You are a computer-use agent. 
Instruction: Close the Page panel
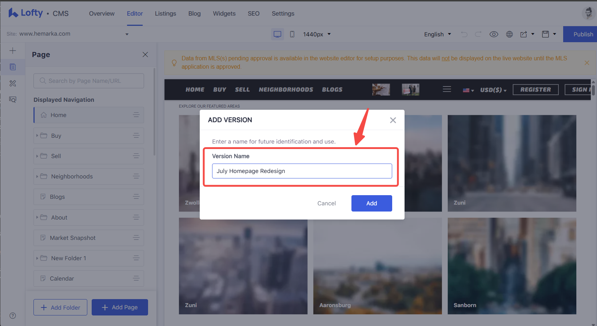point(145,55)
